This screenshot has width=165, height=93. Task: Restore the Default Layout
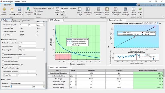click(x=133, y=11)
